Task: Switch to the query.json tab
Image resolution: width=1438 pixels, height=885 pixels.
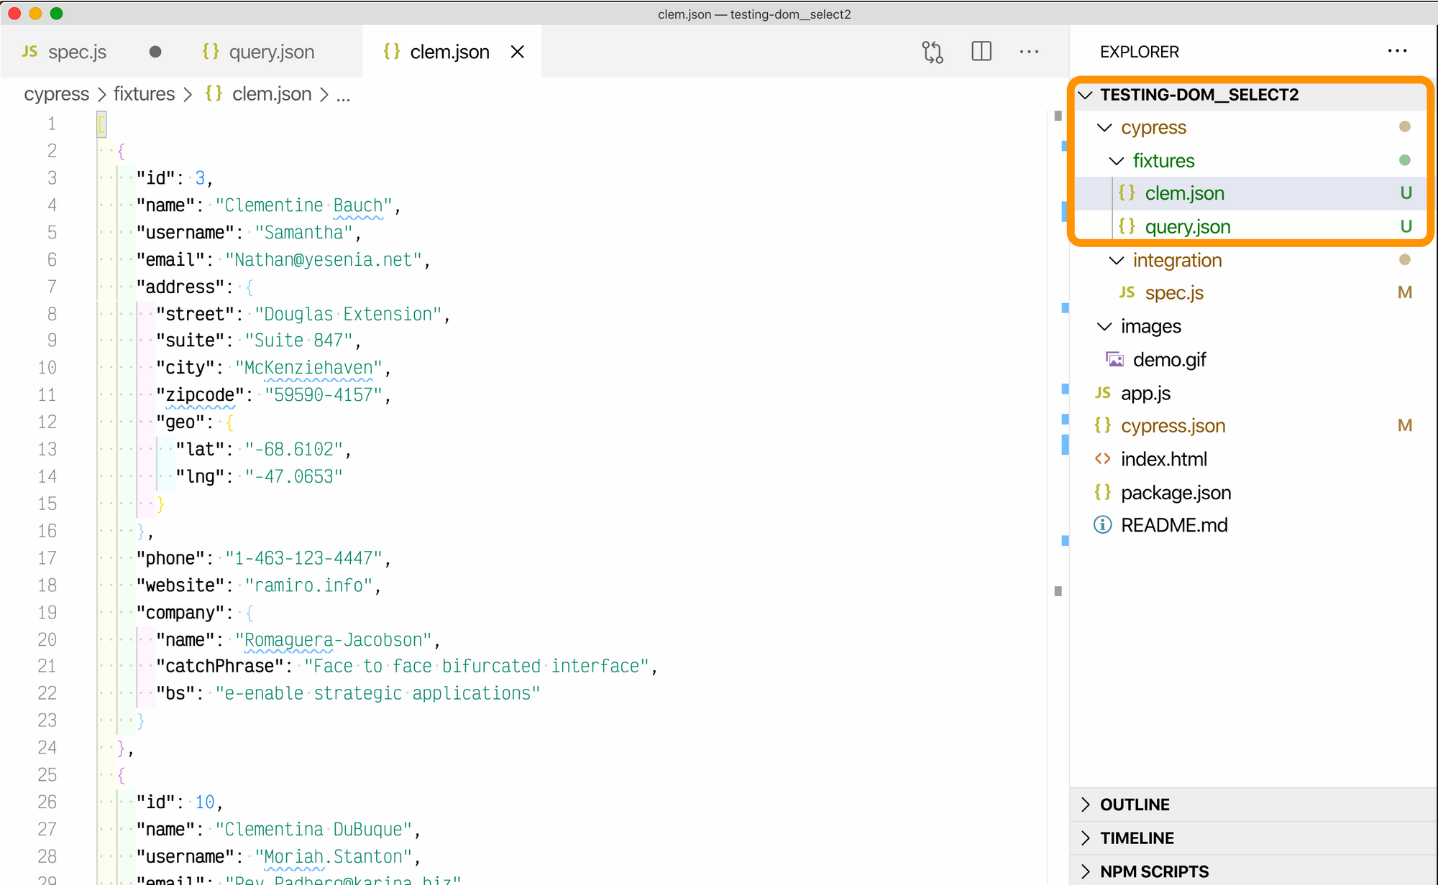Action: pos(271,52)
